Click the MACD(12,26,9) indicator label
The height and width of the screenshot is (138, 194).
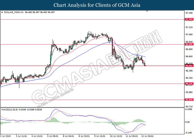tap(10, 110)
